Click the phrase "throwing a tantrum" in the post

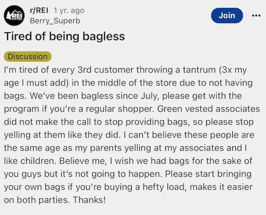(x=177, y=70)
